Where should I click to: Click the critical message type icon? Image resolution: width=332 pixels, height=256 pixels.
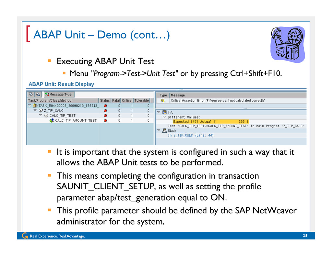pos(163,100)
